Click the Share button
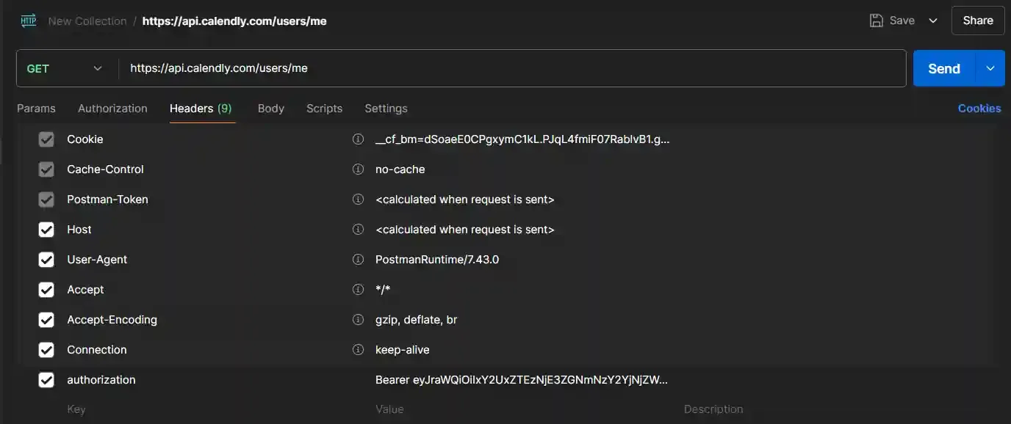Viewport: 1011px width, 424px height. (x=978, y=21)
